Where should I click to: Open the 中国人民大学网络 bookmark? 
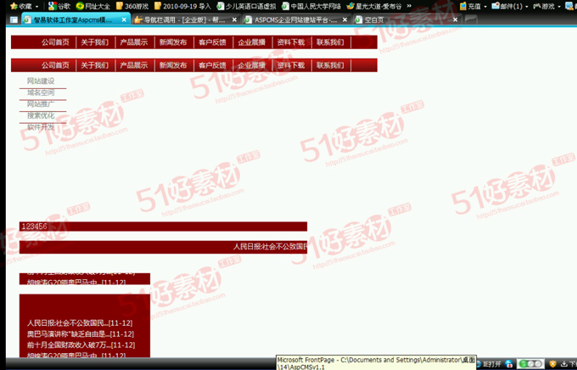tap(311, 6)
